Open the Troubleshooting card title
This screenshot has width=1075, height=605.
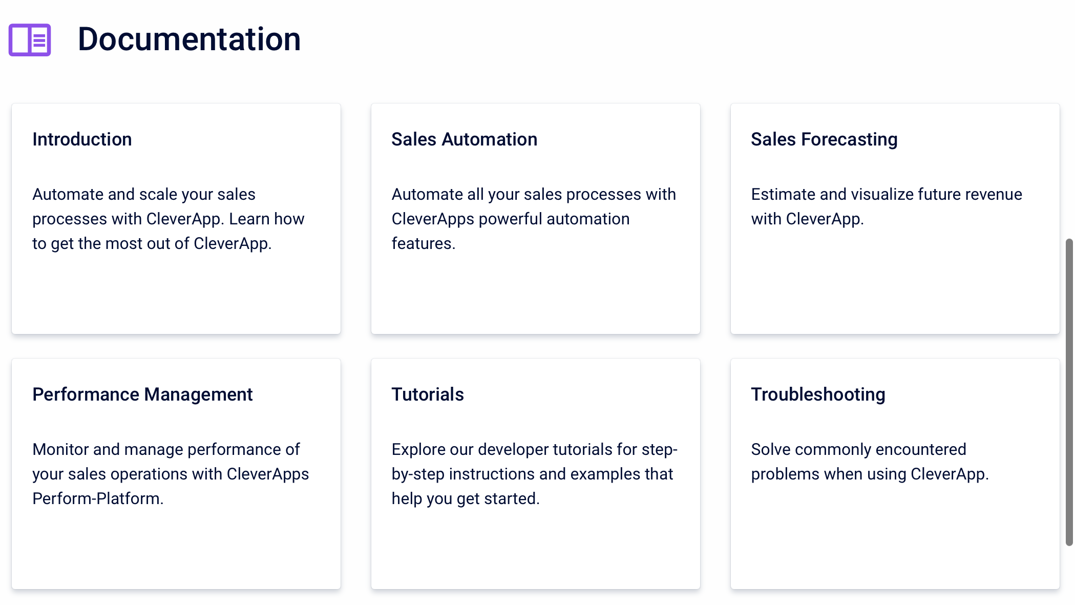pyautogui.click(x=818, y=394)
